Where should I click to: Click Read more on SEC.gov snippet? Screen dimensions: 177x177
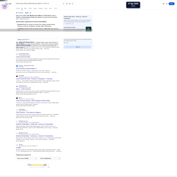coord(59,151)
